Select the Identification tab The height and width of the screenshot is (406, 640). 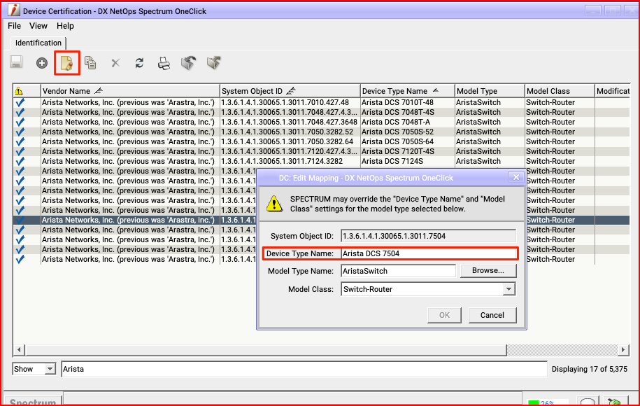38,43
